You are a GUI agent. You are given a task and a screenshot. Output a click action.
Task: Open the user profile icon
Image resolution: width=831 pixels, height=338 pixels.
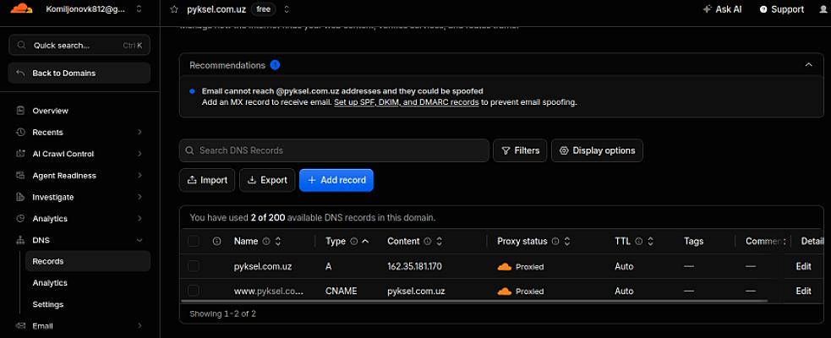[823, 9]
